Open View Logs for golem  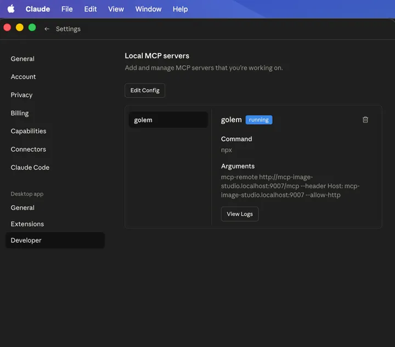click(240, 214)
